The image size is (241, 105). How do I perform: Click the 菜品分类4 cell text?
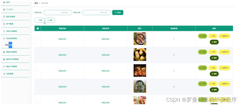point(106,87)
